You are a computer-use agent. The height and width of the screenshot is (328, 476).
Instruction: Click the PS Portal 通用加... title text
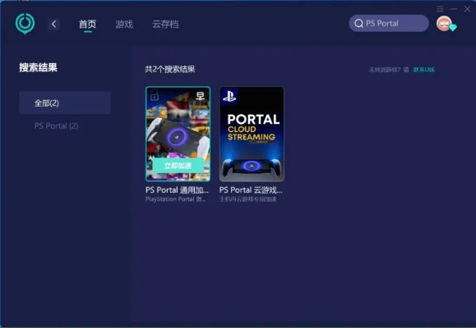point(177,190)
